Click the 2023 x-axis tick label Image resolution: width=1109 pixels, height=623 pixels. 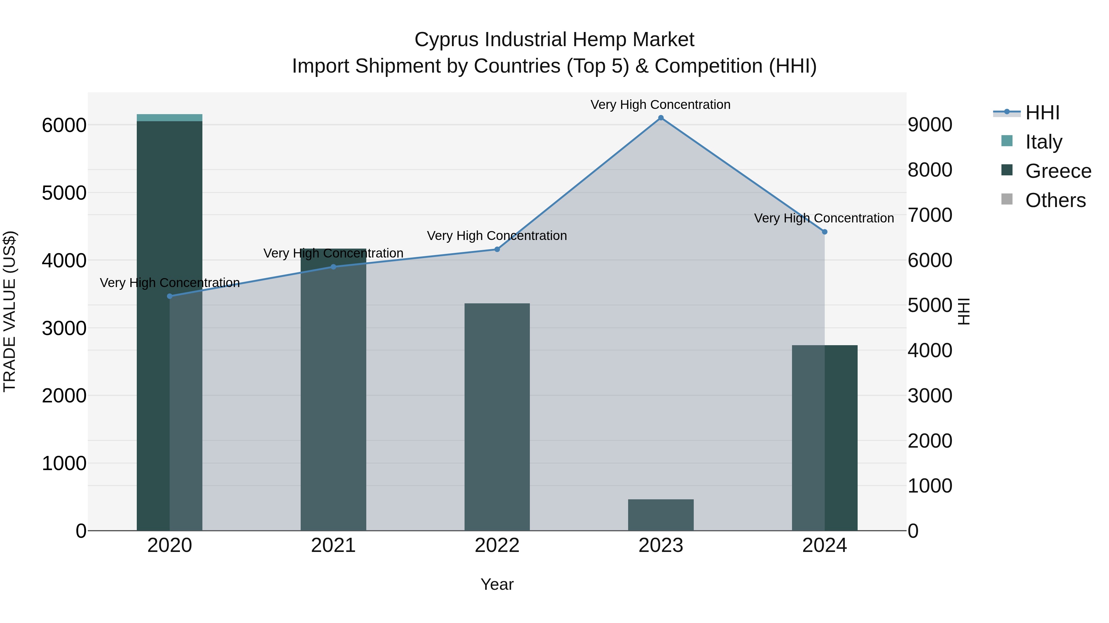pos(661,545)
